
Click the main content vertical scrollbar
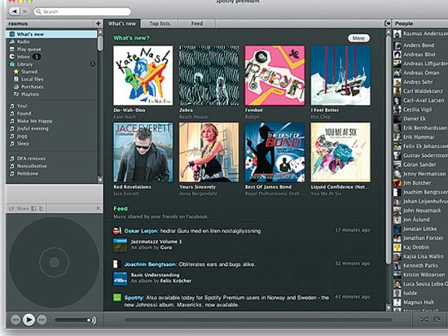click(x=388, y=150)
